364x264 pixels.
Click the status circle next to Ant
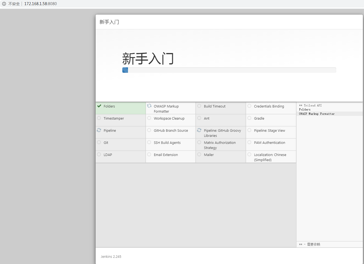tap(199, 118)
